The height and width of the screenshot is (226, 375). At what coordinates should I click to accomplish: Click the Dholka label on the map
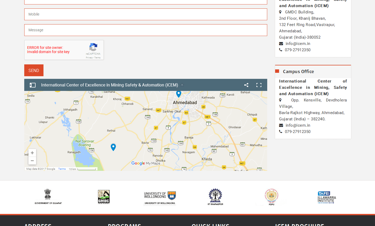[x=160, y=161]
